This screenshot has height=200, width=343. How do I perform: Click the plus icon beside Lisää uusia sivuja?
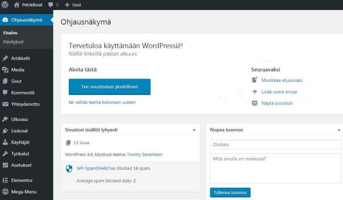point(255,91)
